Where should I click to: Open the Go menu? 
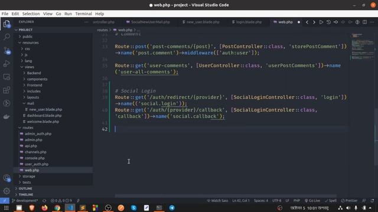pos(58,14)
